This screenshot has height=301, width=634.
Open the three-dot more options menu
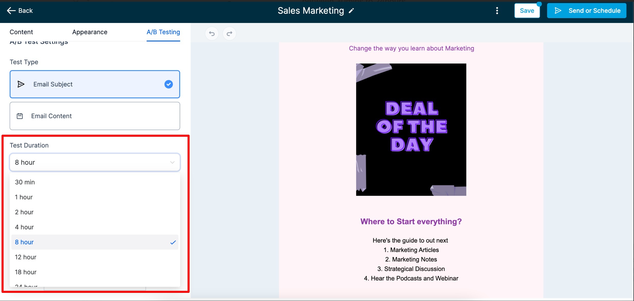point(497,11)
